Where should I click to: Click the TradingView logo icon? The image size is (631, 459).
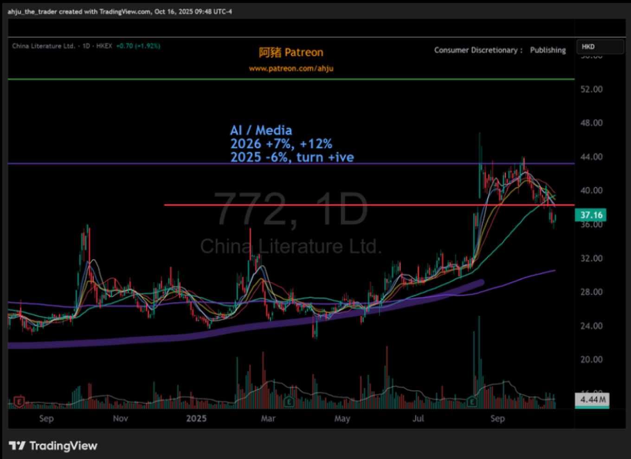pyautogui.click(x=17, y=446)
